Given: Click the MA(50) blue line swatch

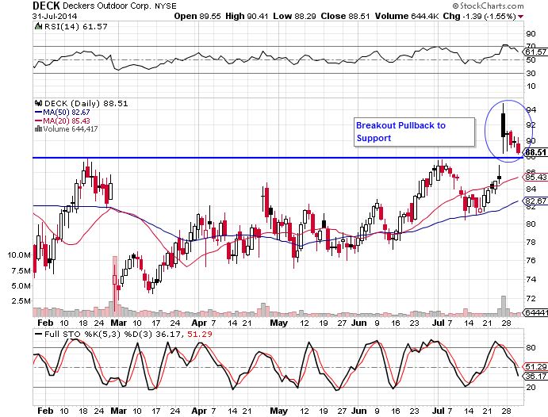Looking at the screenshot, I should click(38, 113).
